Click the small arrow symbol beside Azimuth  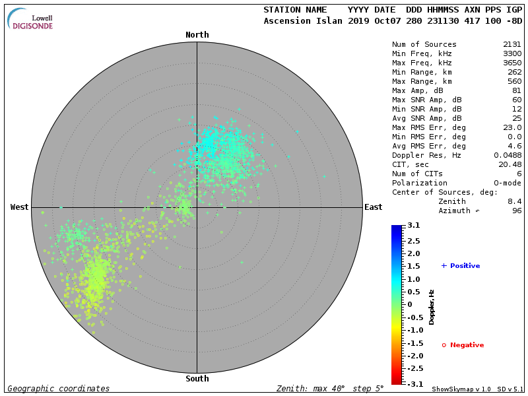478,211
